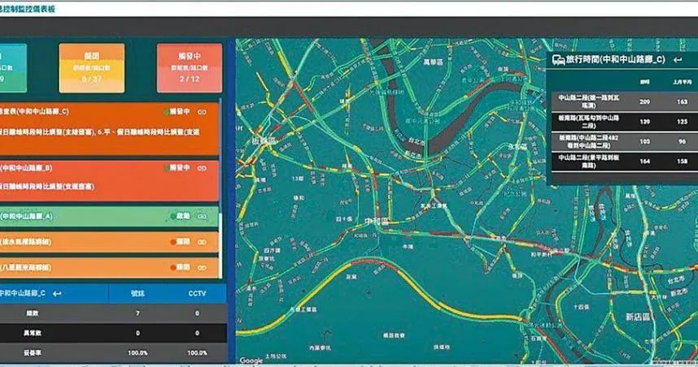Click the 板南路 row with 139 travel time
Screen dimensions: 698x367
pos(625,121)
